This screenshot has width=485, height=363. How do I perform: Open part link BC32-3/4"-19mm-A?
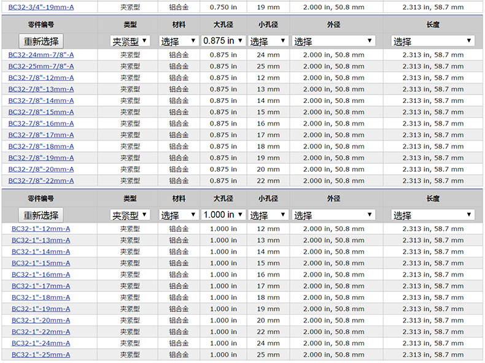(41, 7)
